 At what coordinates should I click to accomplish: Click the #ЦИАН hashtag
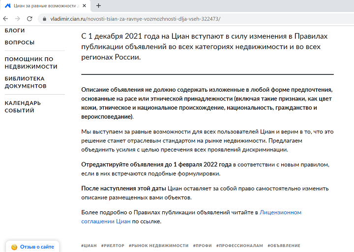tap(89, 246)
